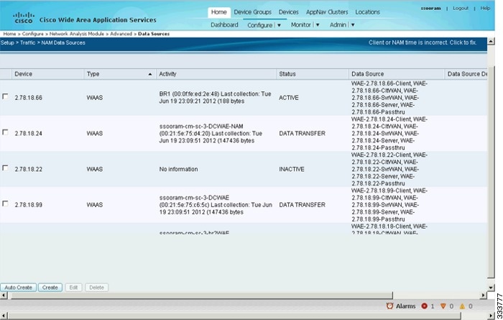This screenshot has height=320, width=503.
Task: Switch to the Locations tab
Action: click(367, 12)
